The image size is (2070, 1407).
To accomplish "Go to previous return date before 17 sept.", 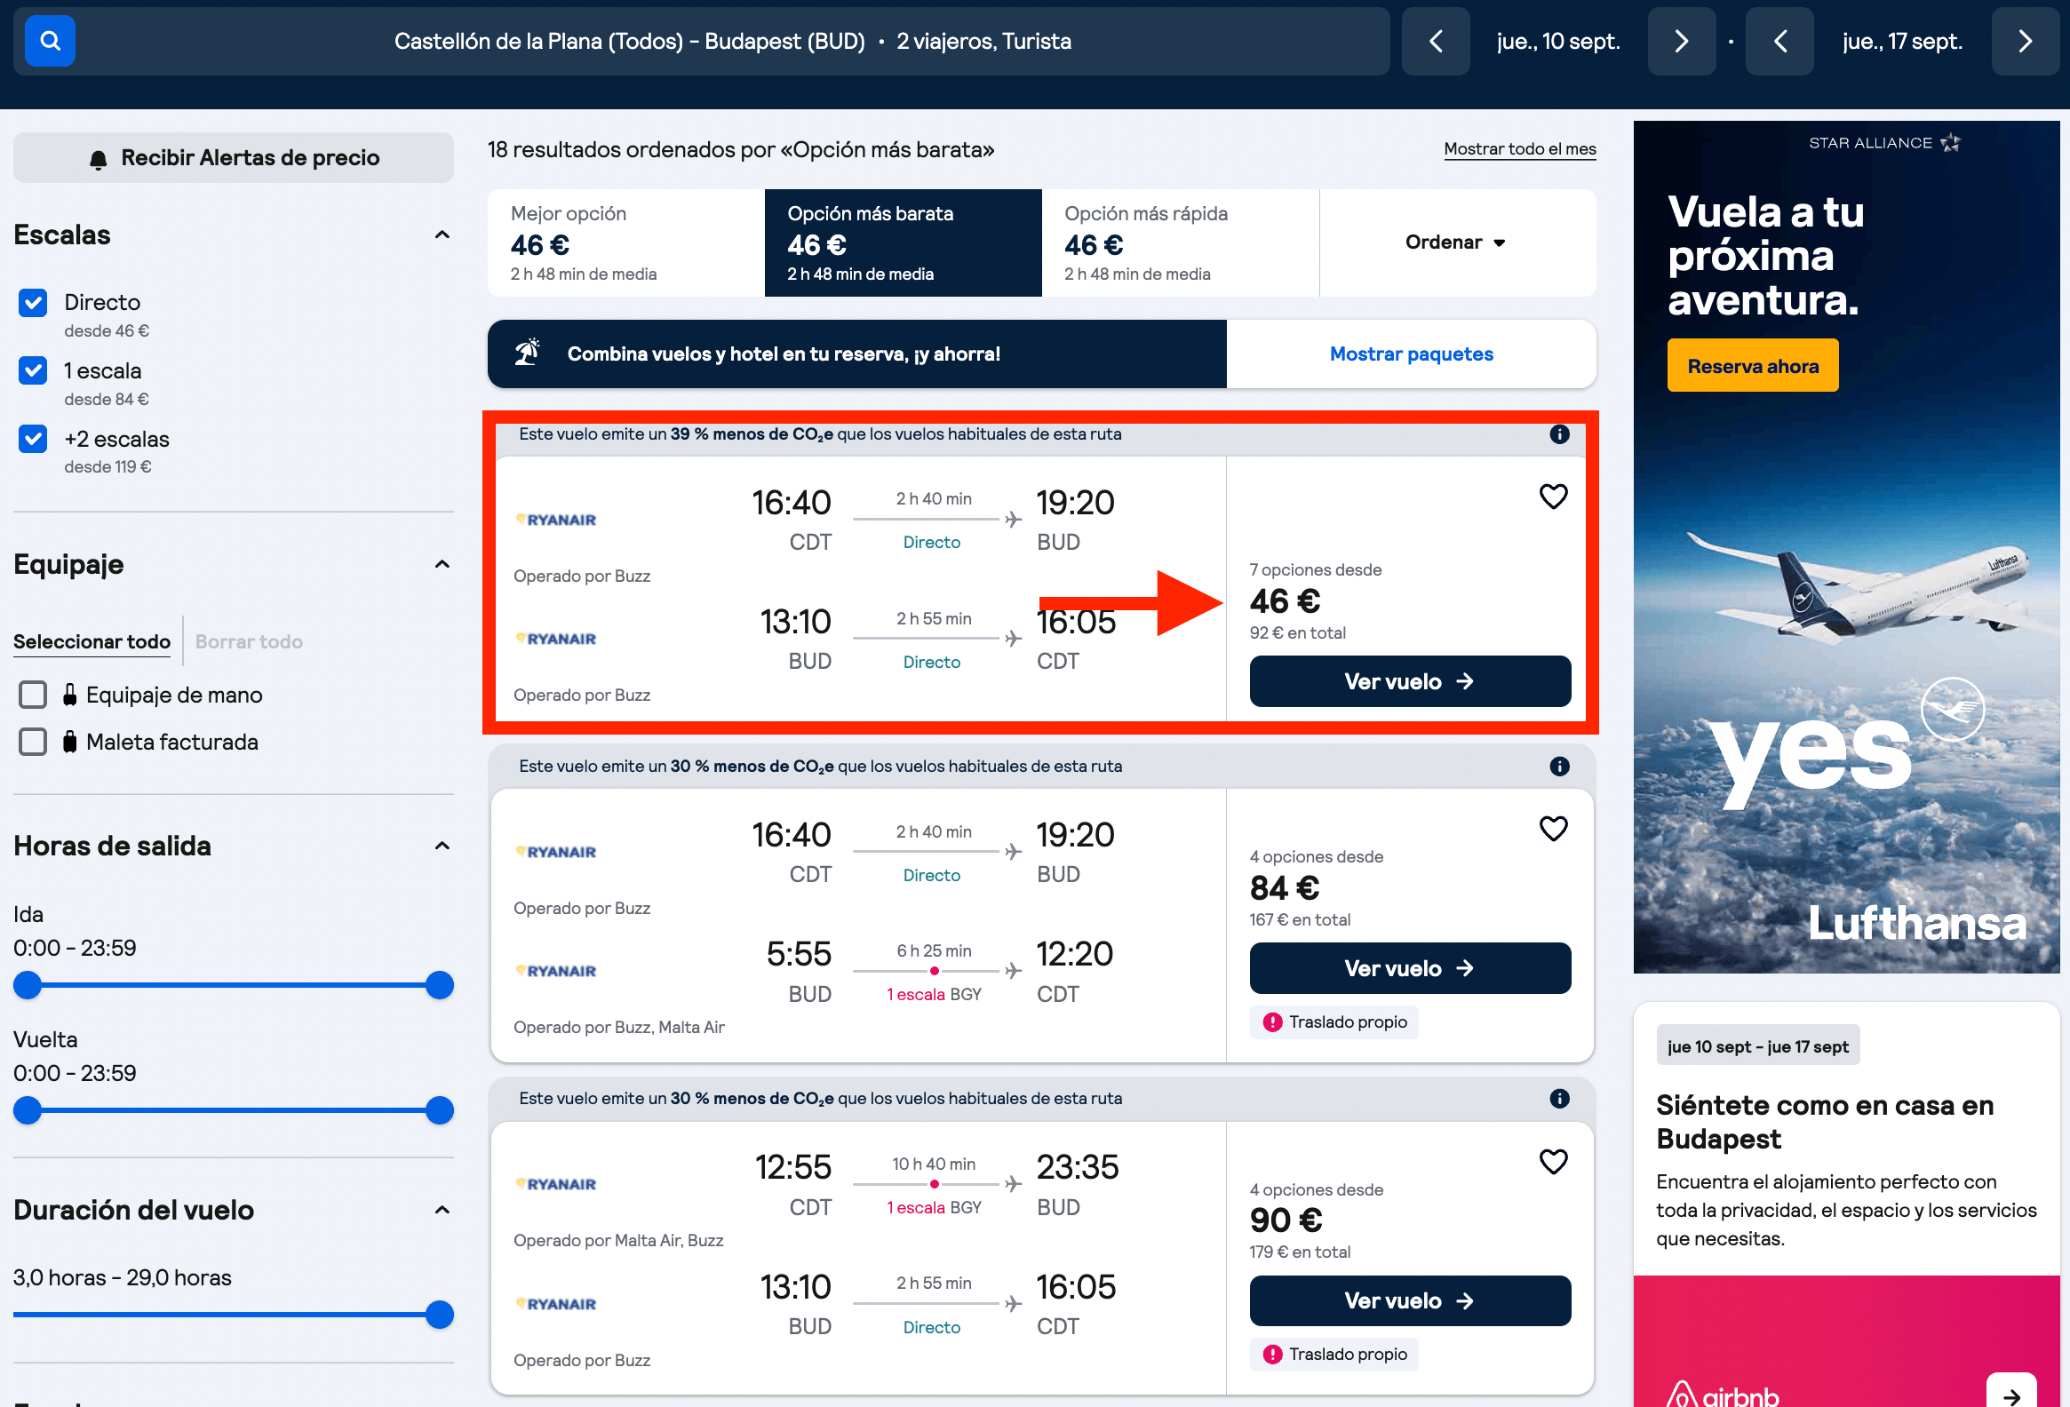I will (x=1779, y=41).
